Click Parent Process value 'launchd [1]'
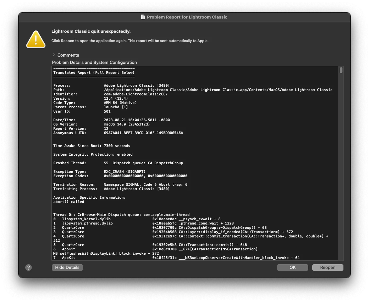 point(116,107)
